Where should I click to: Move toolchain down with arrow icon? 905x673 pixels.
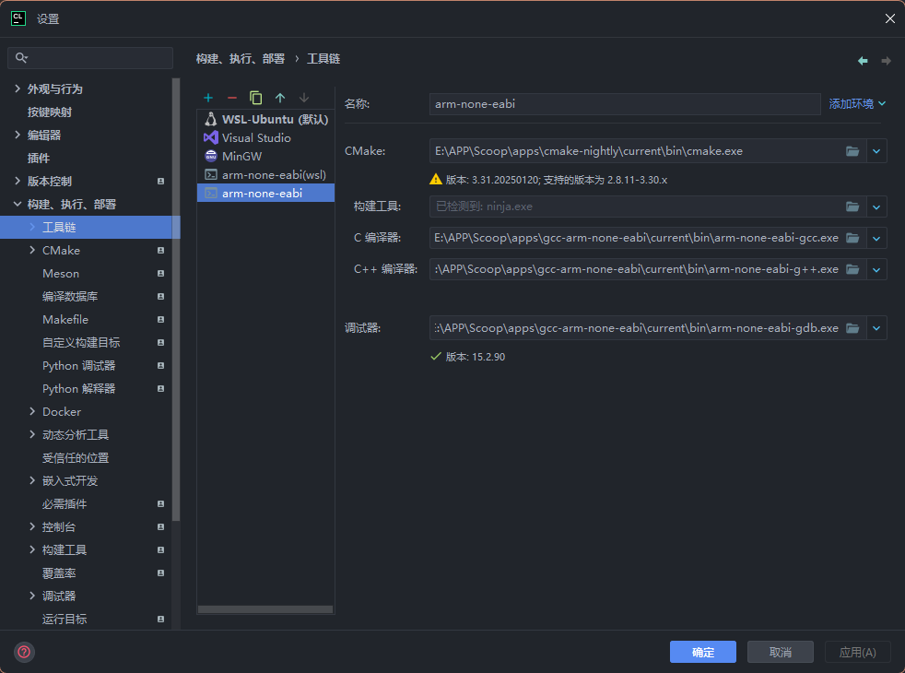point(304,98)
